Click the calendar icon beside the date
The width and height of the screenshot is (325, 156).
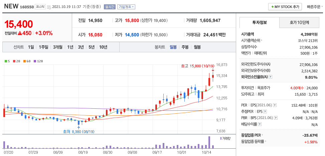point(49,7)
